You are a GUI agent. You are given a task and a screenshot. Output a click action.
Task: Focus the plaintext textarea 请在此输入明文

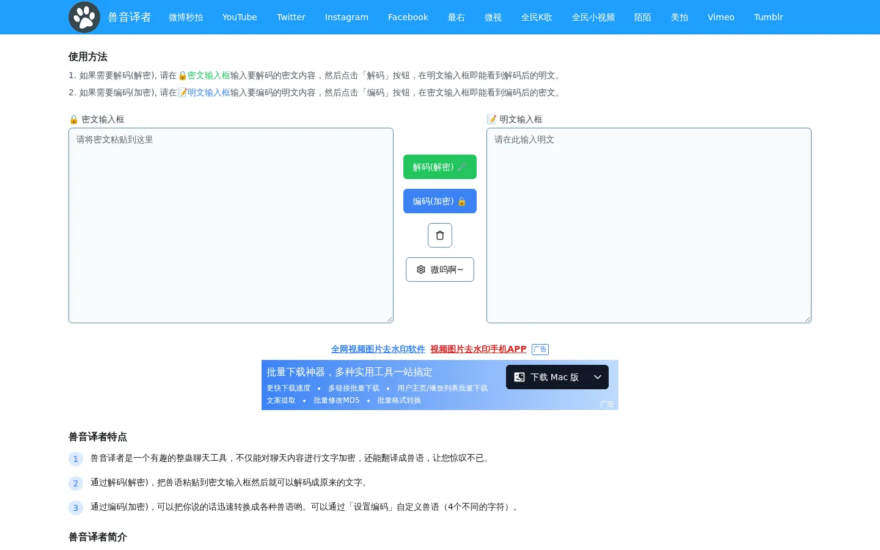(x=649, y=226)
